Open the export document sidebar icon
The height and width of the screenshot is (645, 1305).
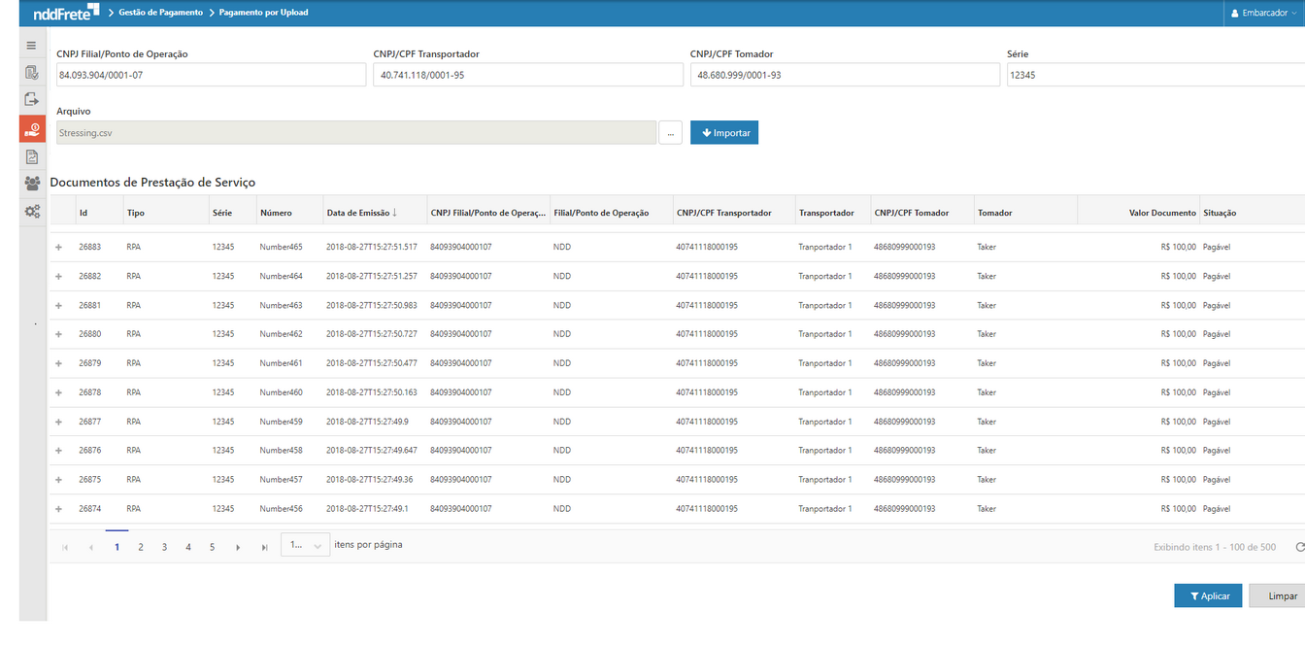pos(31,100)
